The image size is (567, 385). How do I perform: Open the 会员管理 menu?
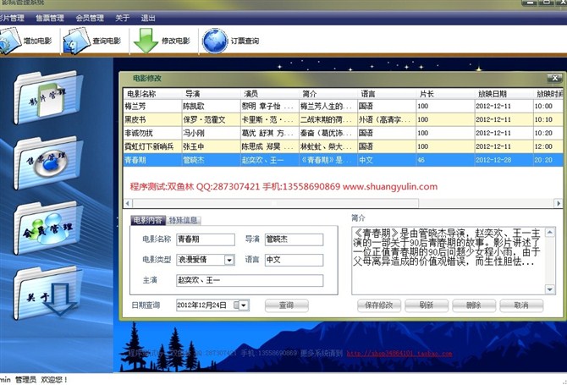[90, 18]
